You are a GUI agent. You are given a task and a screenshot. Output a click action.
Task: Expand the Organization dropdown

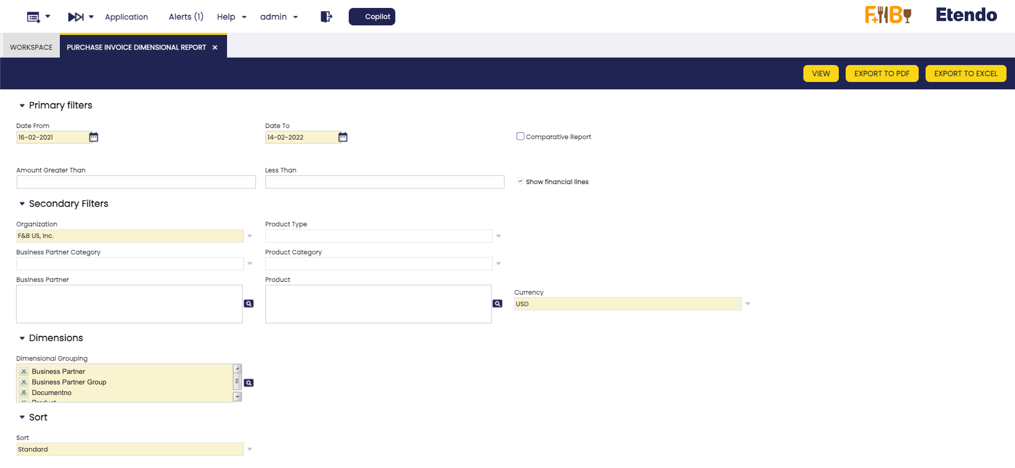click(250, 236)
